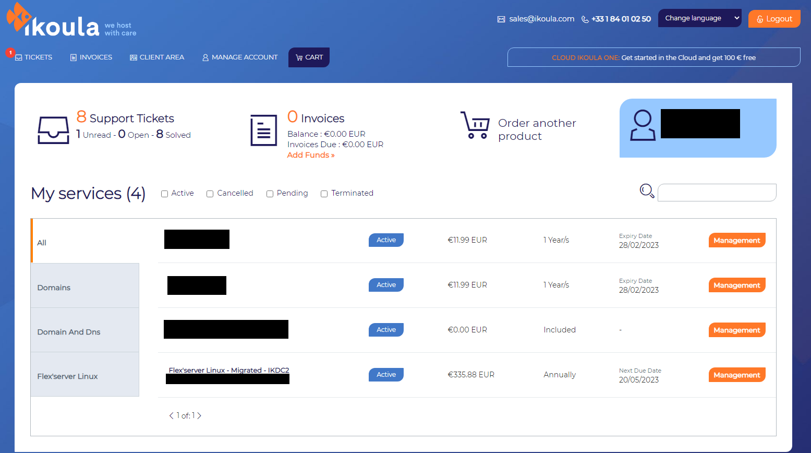Go to next page arrow
Image resolution: width=811 pixels, height=453 pixels.
[x=199, y=415]
